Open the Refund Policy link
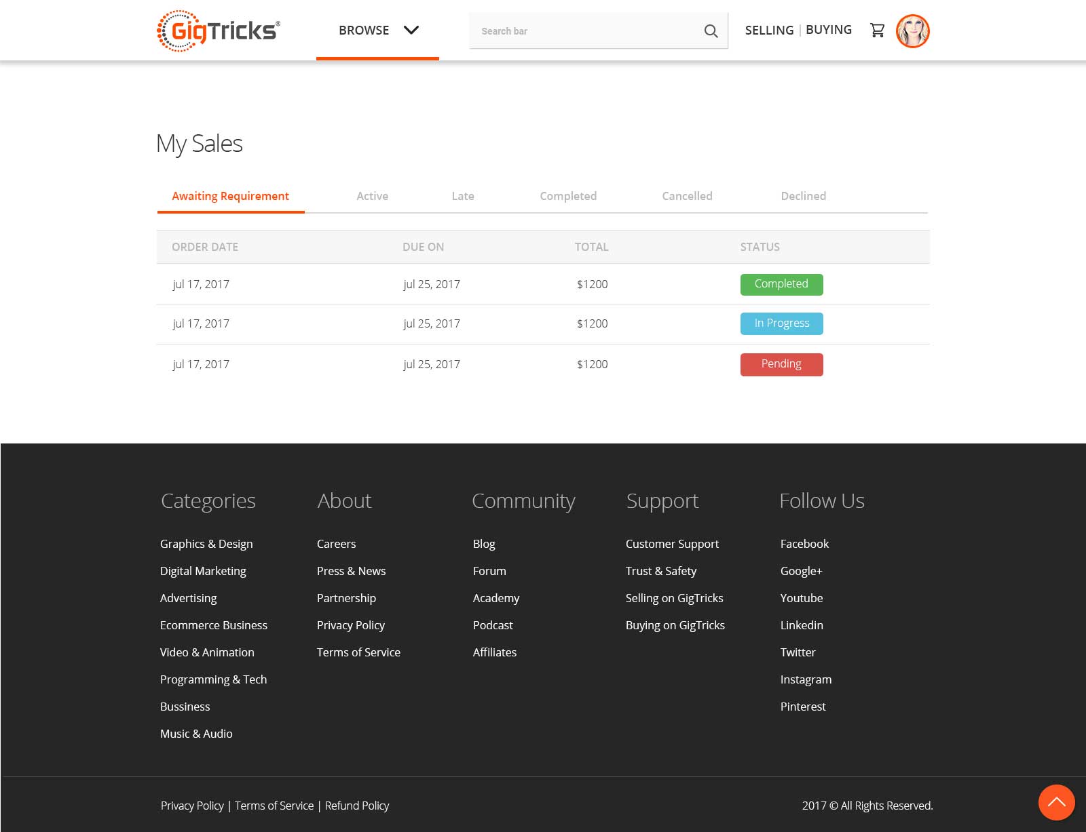The image size is (1086, 832). (356, 806)
